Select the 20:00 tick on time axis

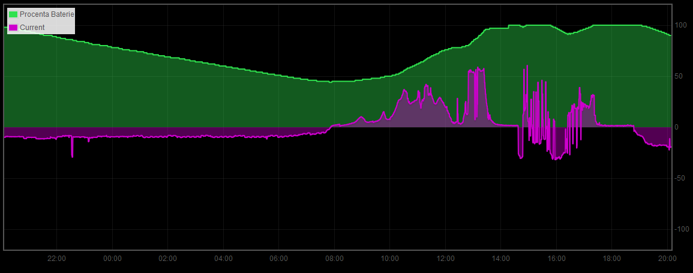pos(667,259)
